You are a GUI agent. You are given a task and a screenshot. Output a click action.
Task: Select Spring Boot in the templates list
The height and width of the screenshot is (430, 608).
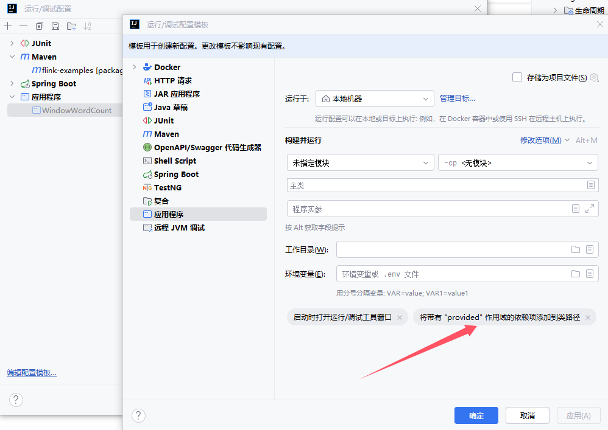[176, 174]
